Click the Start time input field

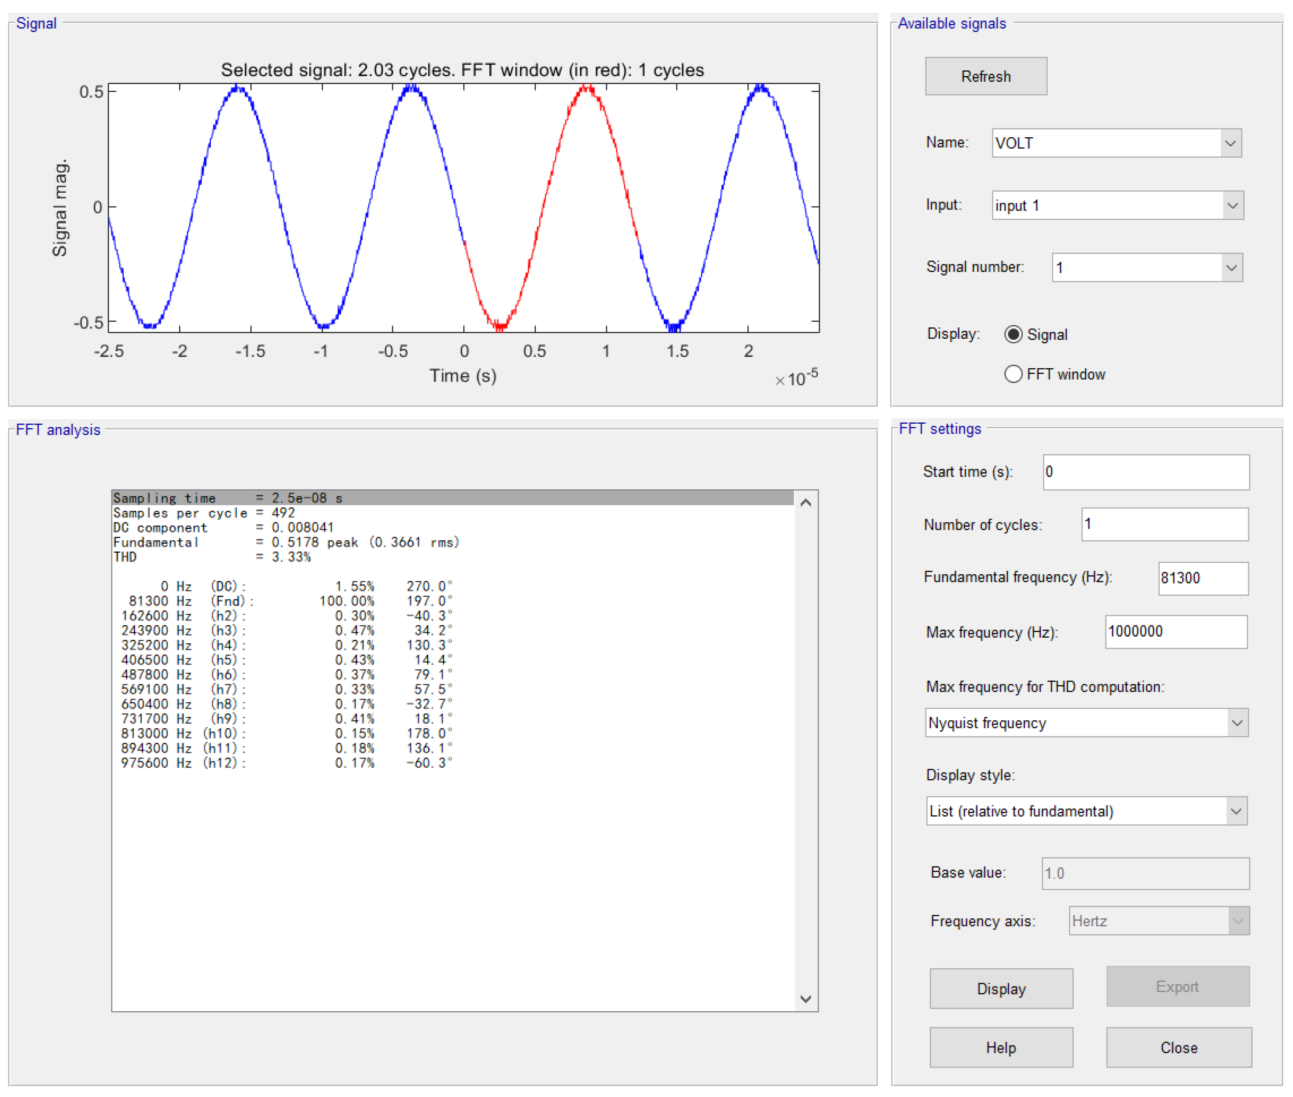1146,472
